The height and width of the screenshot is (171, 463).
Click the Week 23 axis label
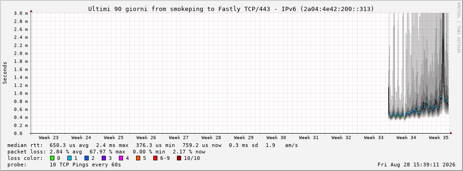(x=49, y=138)
